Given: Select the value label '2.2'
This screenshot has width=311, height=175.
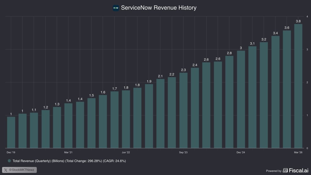Looking at the screenshot, I should (x=172, y=74).
